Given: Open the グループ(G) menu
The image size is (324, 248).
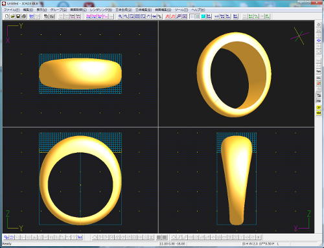Looking at the screenshot, I should click(x=58, y=10).
